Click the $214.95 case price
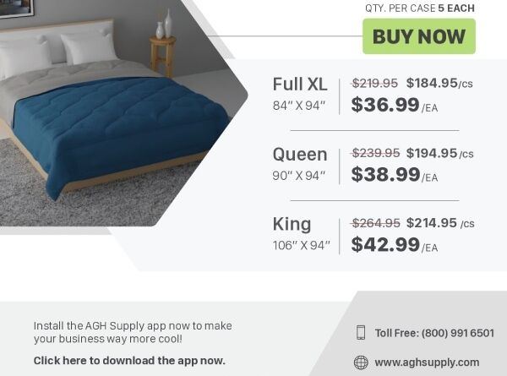This screenshot has width=507, height=376. pos(432,223)
